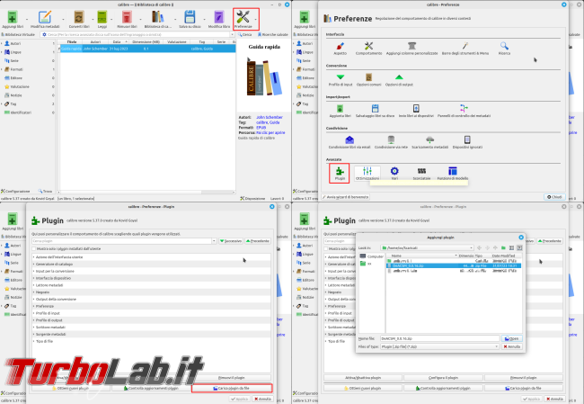
Task: Open Condivisione via rete settings
Action: [391, 142]
